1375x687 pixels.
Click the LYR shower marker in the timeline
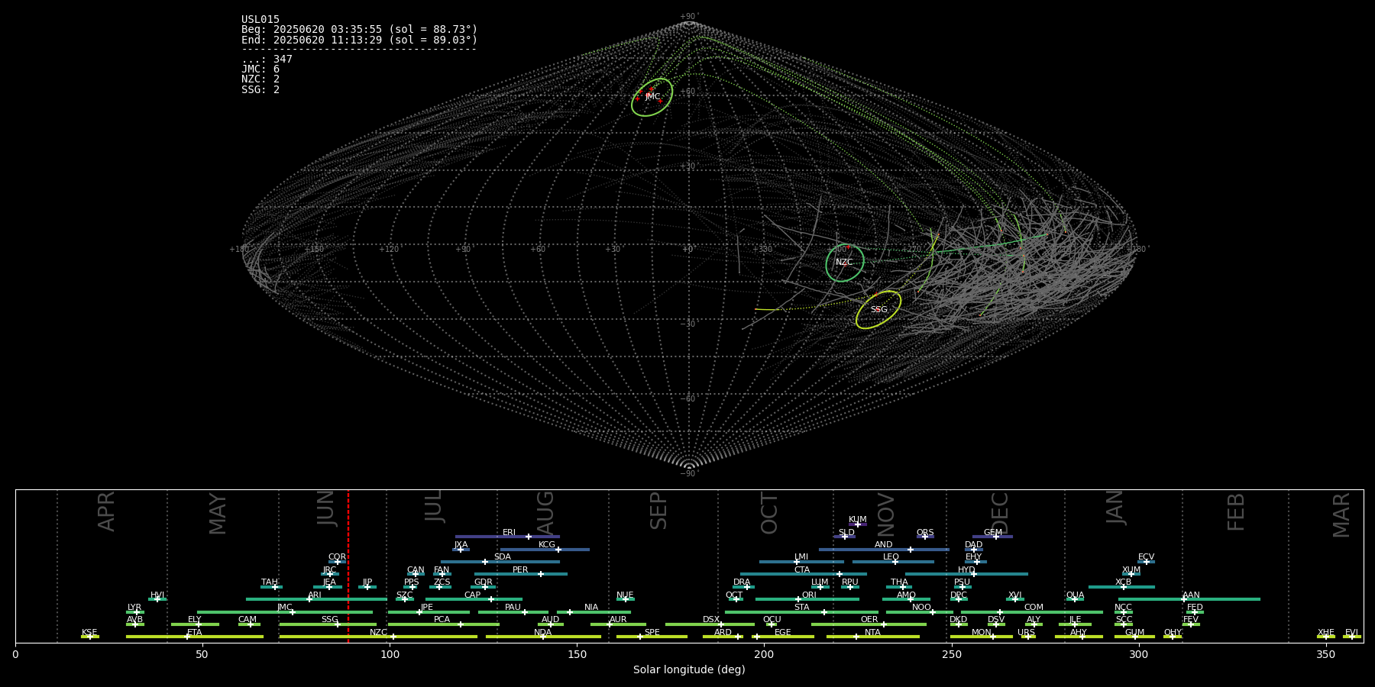pos(135,612)
